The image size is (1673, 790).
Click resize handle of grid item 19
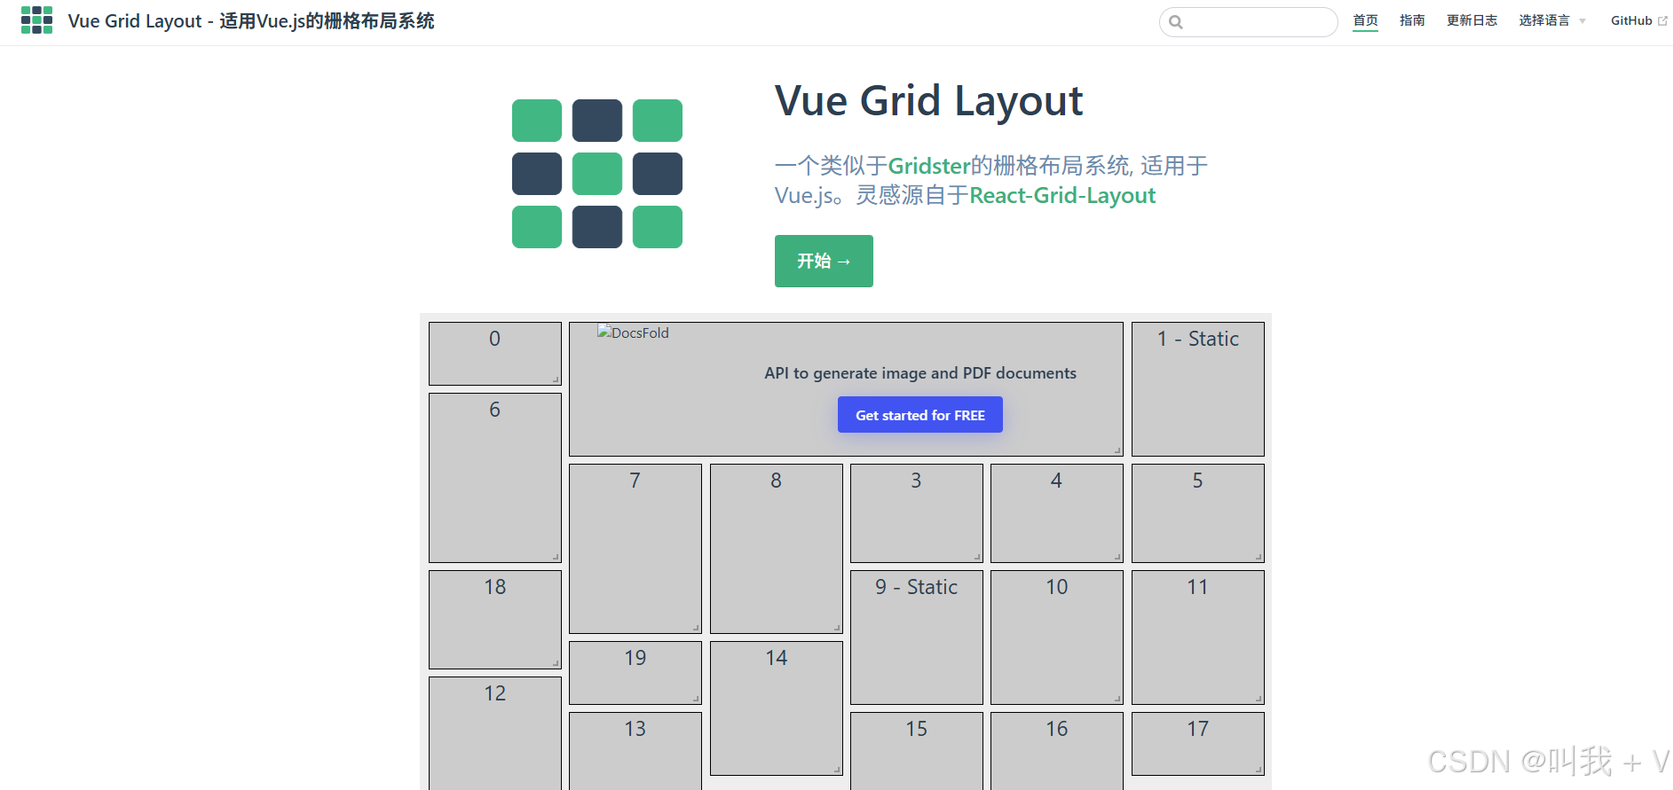[696, 699]
